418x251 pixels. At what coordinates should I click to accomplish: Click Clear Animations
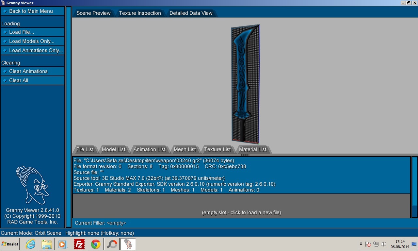(32, 71)
